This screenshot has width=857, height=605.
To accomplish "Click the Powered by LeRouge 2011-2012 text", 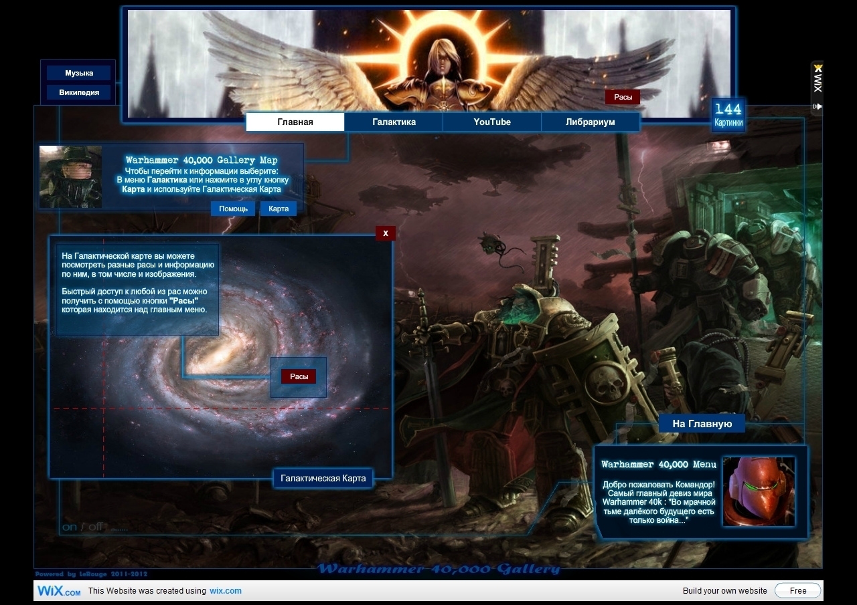I will [91, 574].
